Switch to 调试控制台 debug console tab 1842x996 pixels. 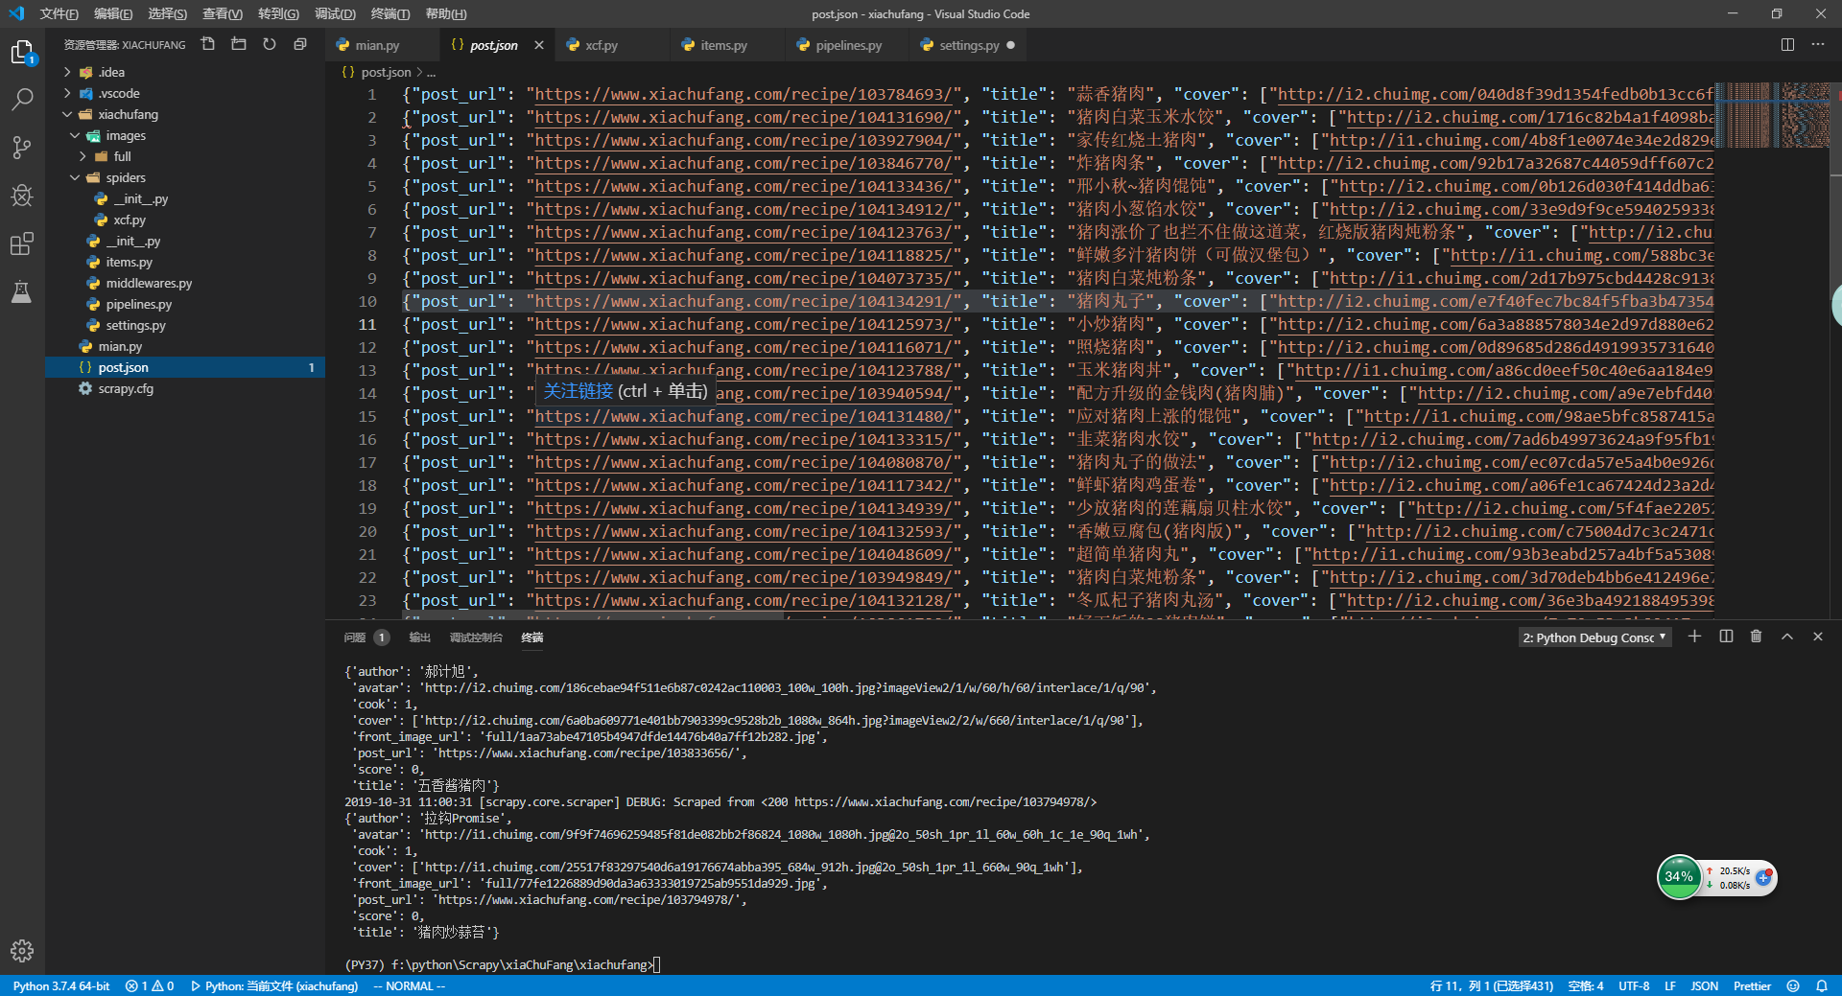(x=476, y=637)
